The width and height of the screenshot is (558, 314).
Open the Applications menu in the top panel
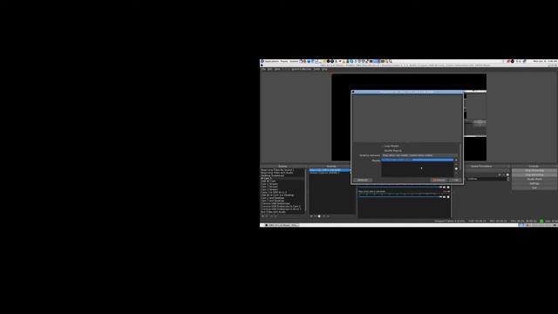coord(272,61)
